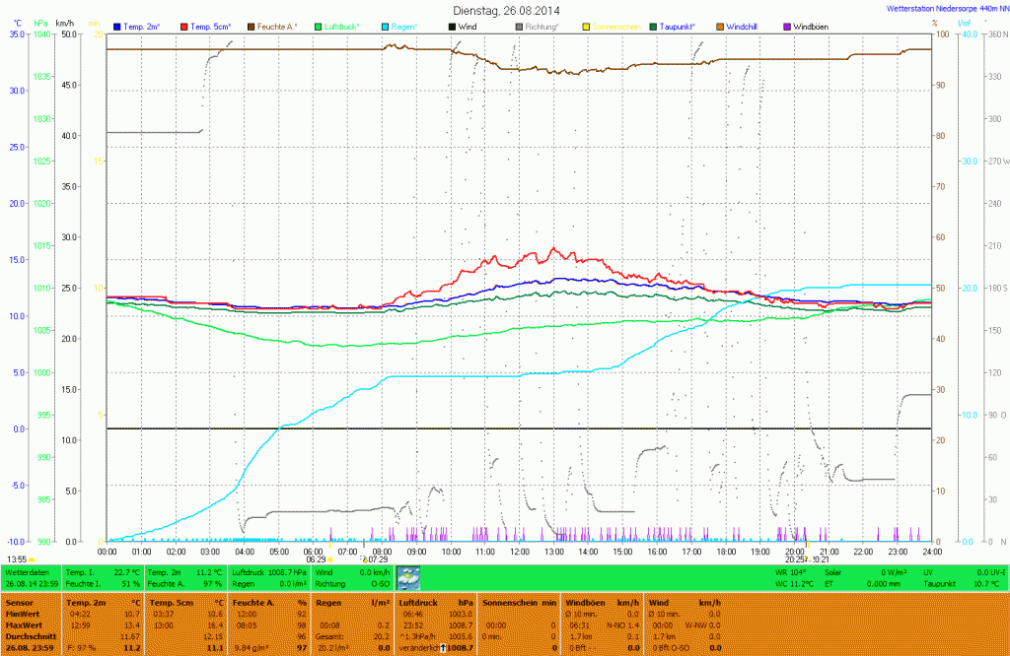
Task: Click the white pressure trend arrow
Action: click(444, 647)
